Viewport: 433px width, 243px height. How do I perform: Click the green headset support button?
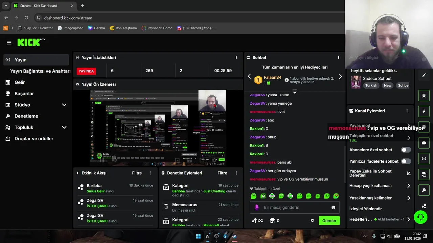coord(420,217)
